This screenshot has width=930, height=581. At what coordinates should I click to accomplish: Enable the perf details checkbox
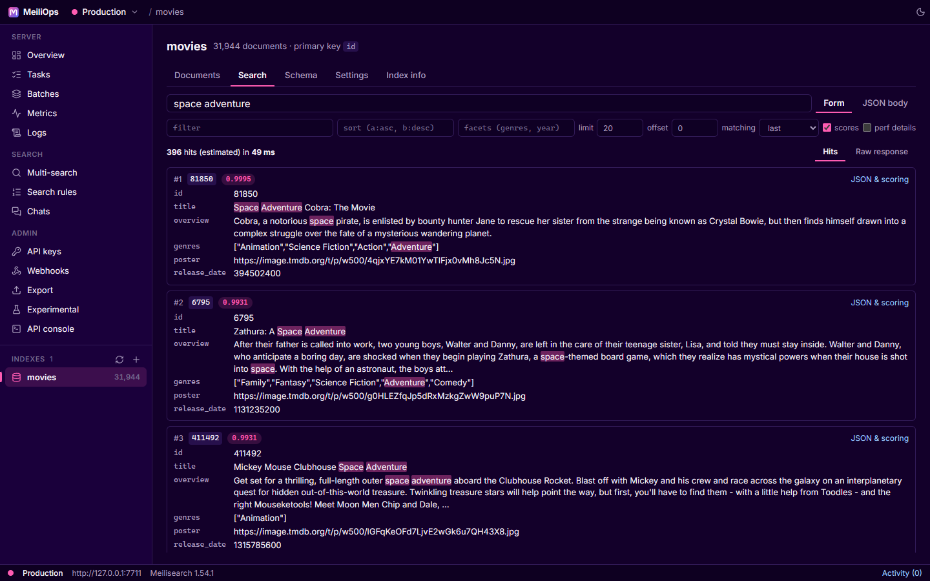(867, 128)
